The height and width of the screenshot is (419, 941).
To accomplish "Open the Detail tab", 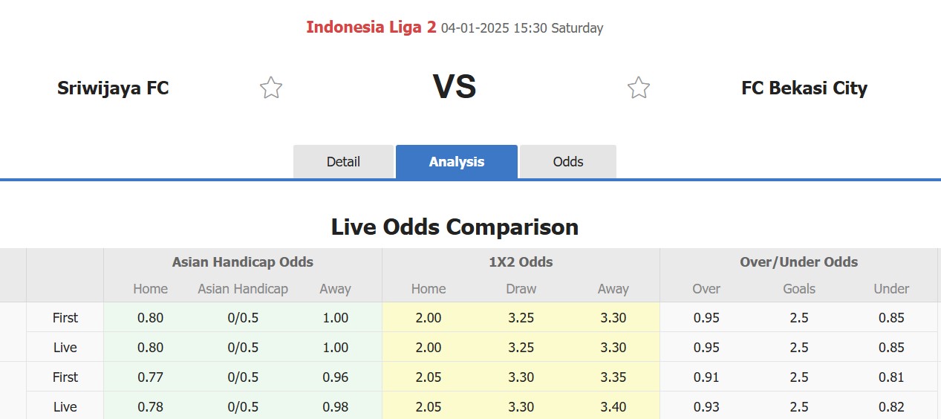I will point(343,162).
